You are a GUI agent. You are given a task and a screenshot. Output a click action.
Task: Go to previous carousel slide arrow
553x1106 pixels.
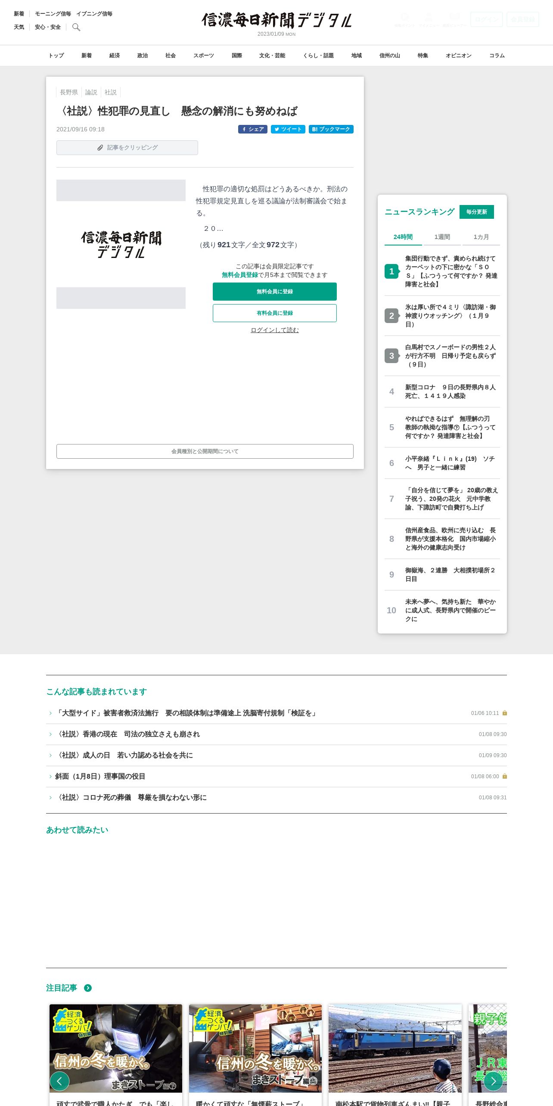click(x=59, y=1081)
